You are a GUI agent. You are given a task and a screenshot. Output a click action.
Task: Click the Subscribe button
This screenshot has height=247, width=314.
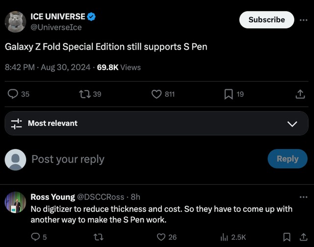[266, 20]
